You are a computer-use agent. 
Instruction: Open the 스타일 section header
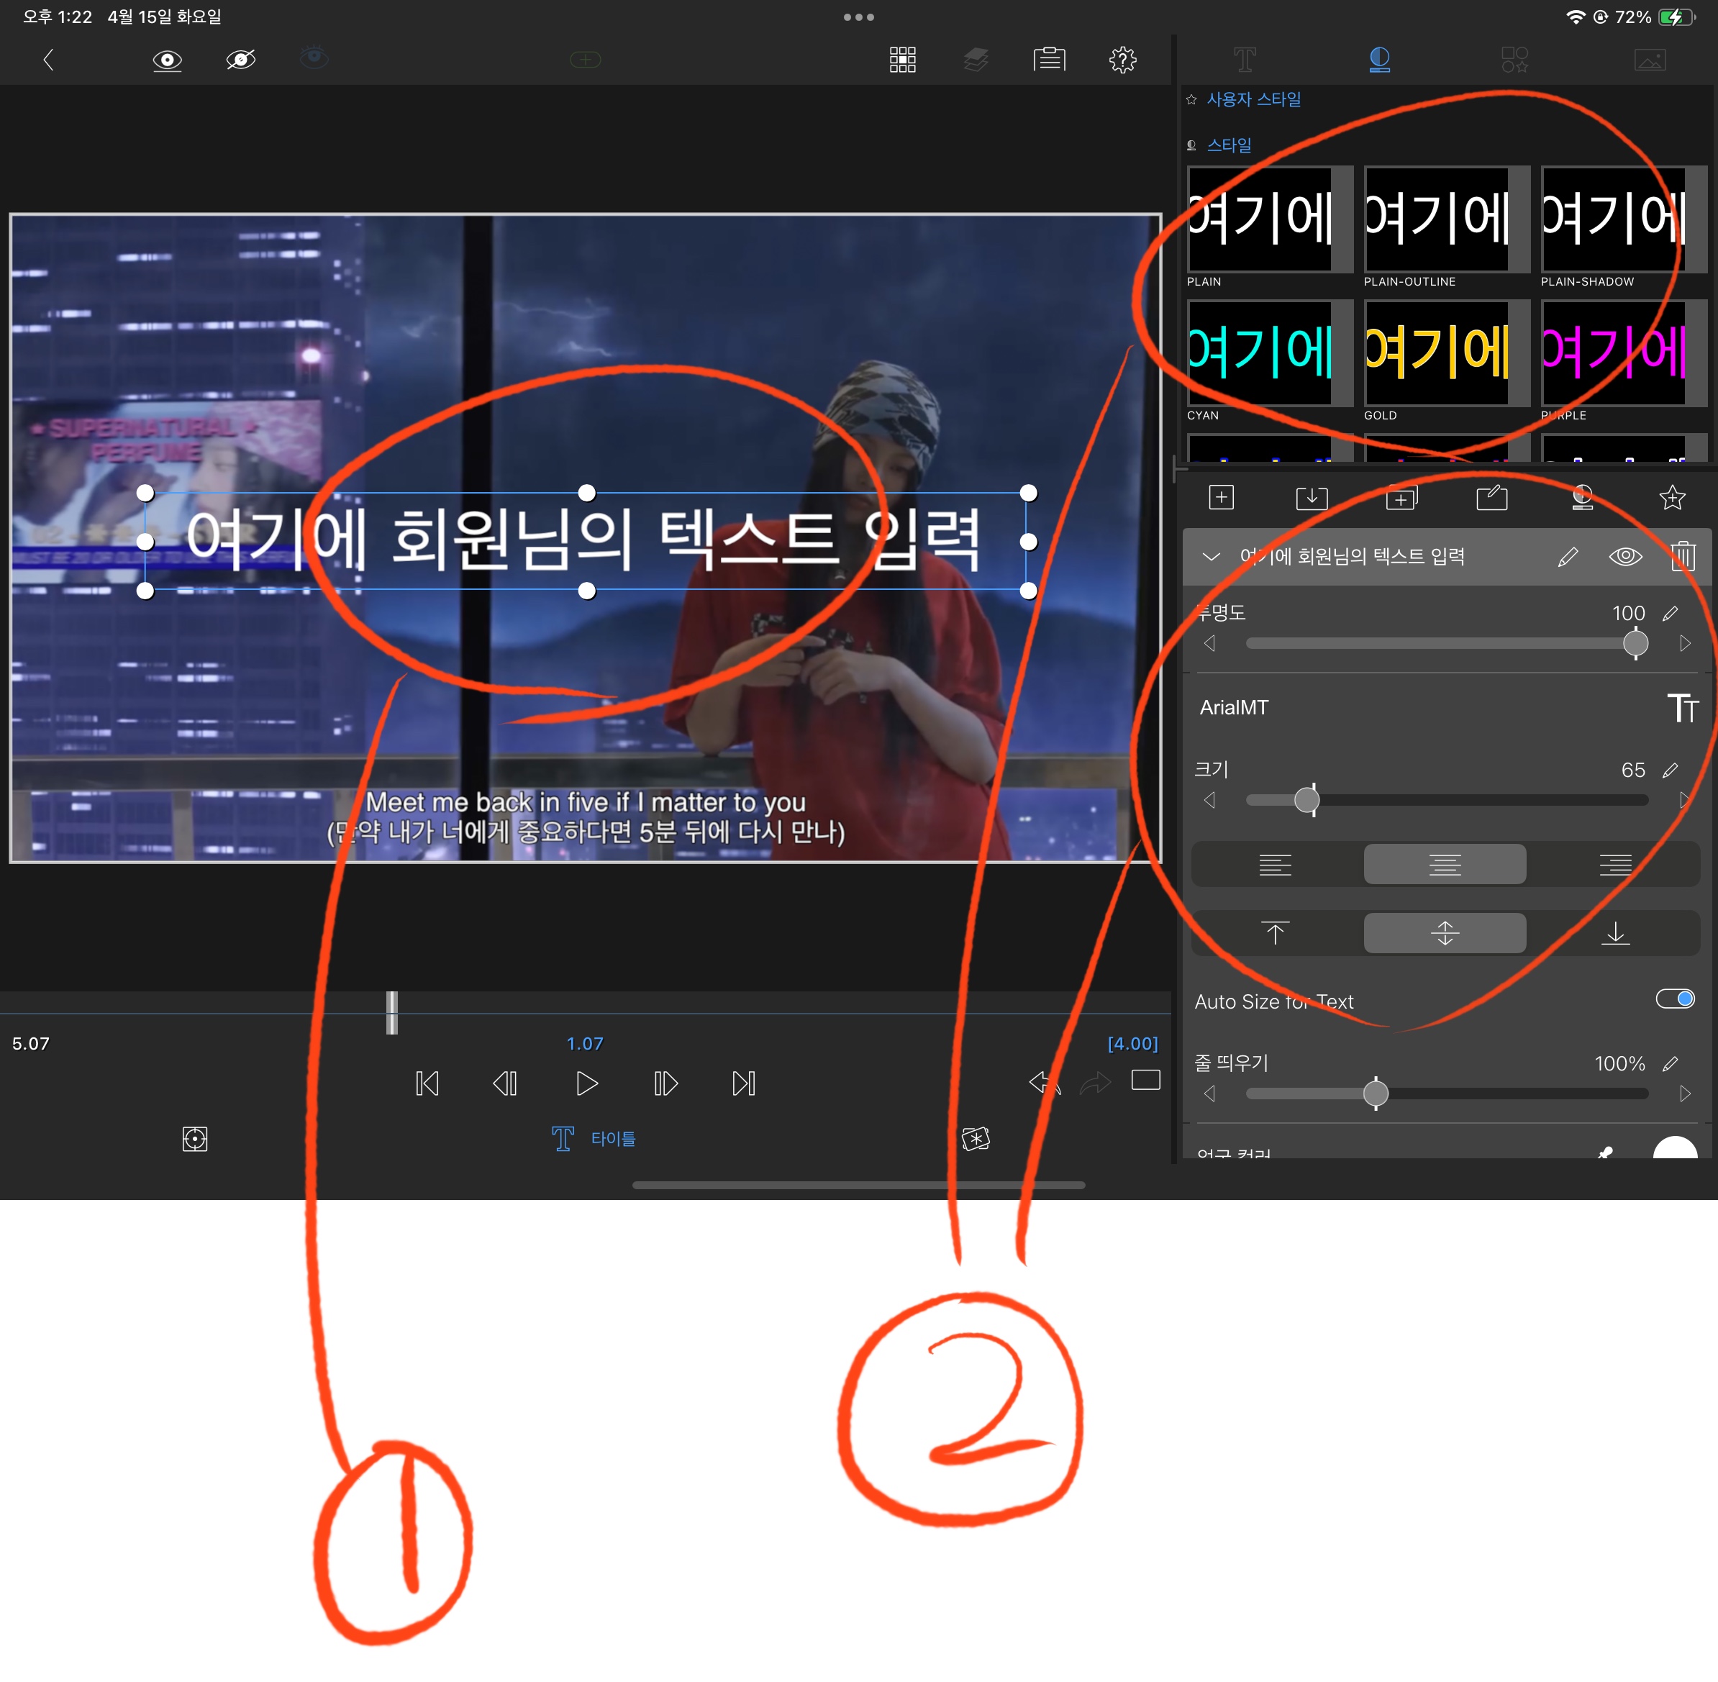tap(1228, 145)
